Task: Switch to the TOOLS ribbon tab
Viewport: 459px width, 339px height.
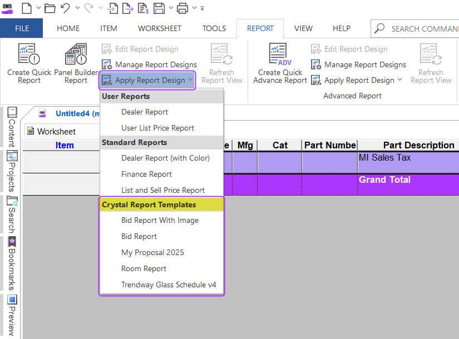Action: [214, 28]
